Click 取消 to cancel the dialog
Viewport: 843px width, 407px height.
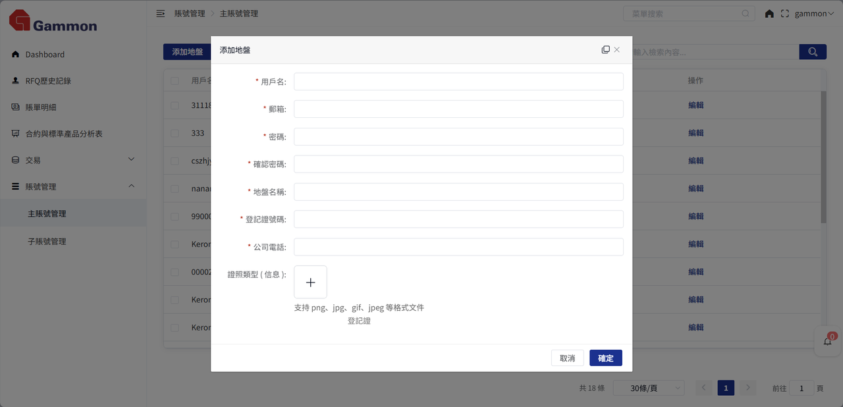point(567,358)
